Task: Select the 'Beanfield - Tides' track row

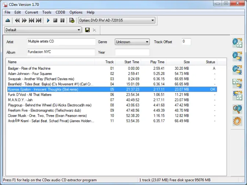Action: 112,84
